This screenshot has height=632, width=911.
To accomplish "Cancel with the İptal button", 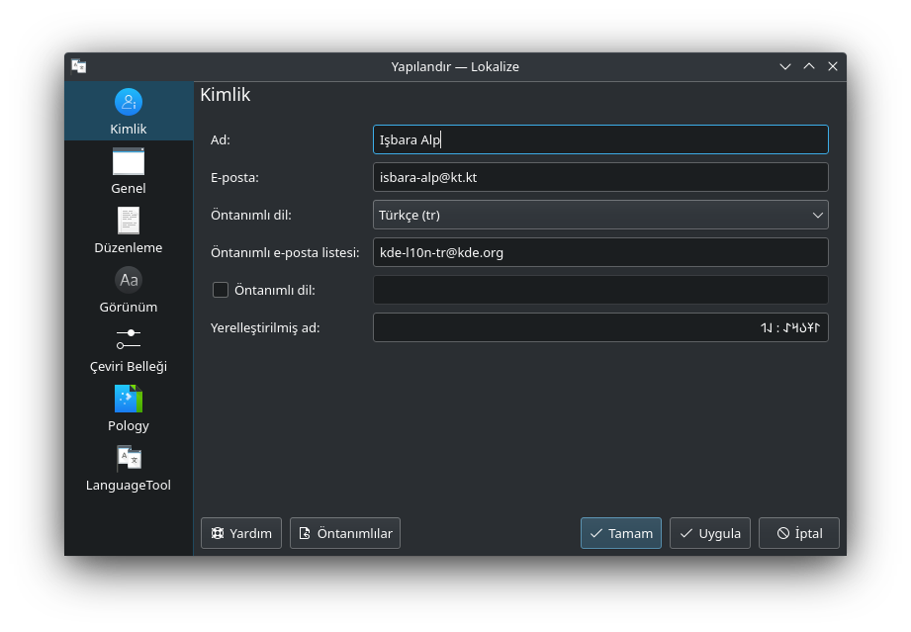I will [x=798, y=533].
